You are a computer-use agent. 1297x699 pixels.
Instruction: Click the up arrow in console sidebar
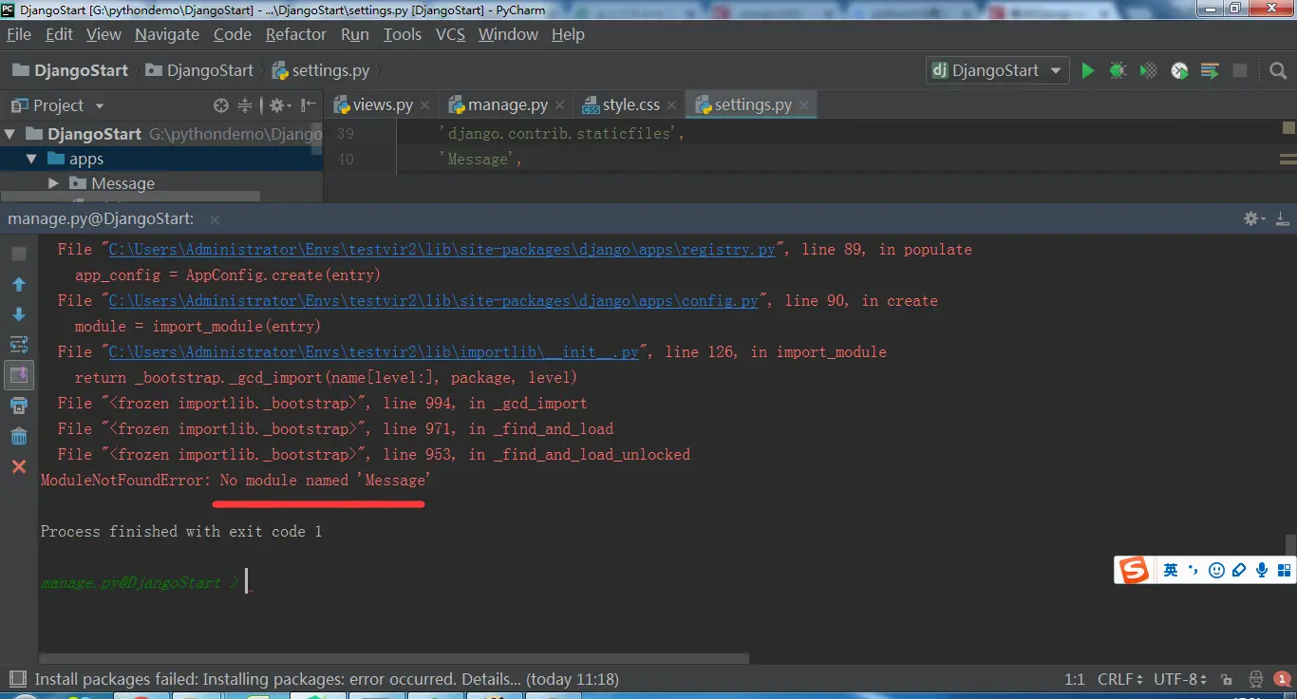pyautogui.click(x=19, y=284)
